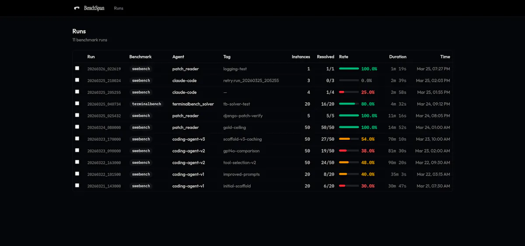Click the Agent column header
The width and height of the screenshot is (525, 246).
pyautogui.click(x=178, y=57)
